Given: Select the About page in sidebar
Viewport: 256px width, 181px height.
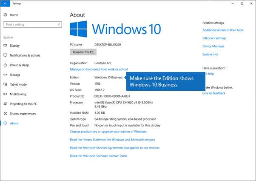Looking at the screenshot, I should 14,123.
